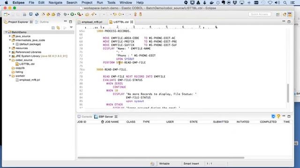Expand the resources folder
The height and width of the screenshot is (168, 300).
click(x=10, y=48)
